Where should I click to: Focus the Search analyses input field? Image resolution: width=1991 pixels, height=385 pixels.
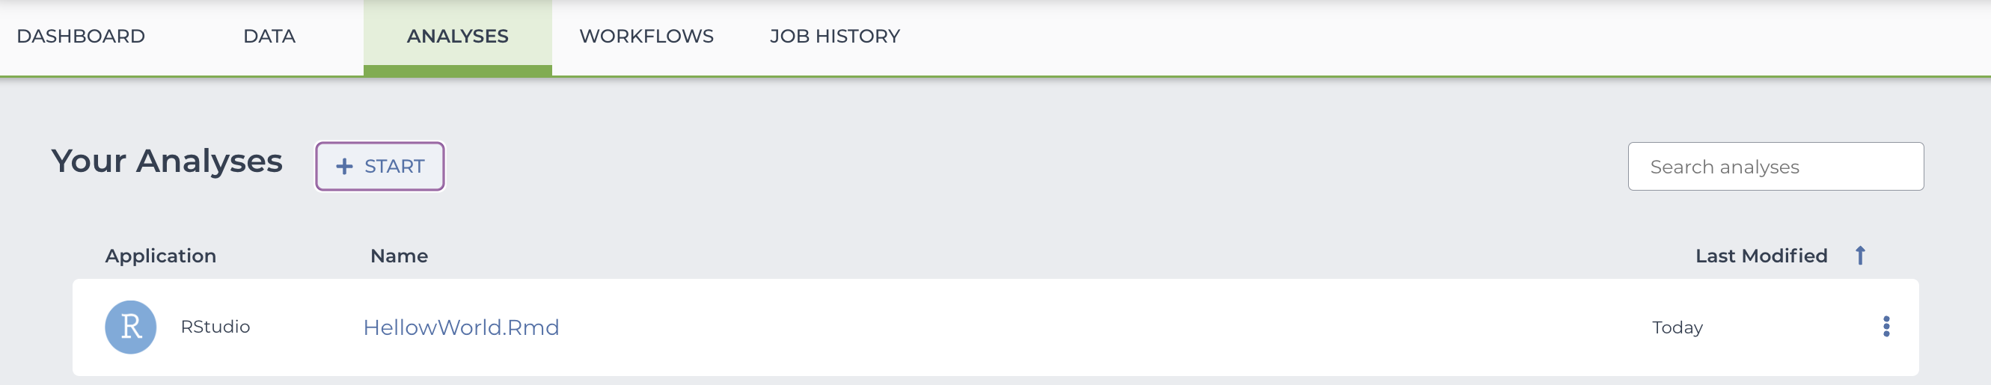(1776, 167)
